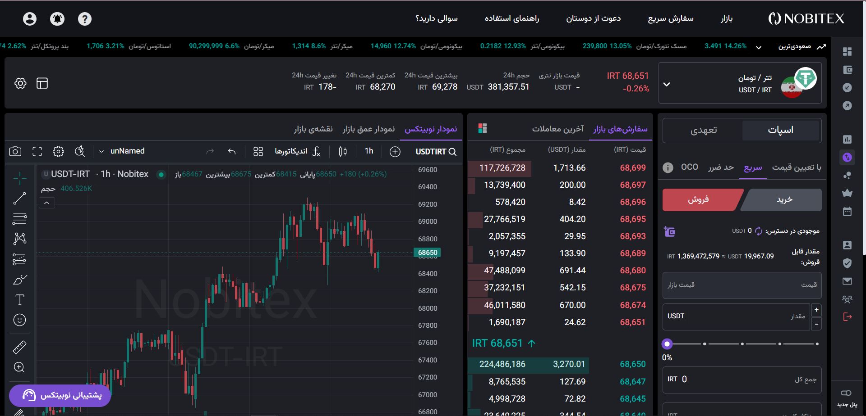Select chart layout grid icon
866x416 pixels.
click(258, 151)
